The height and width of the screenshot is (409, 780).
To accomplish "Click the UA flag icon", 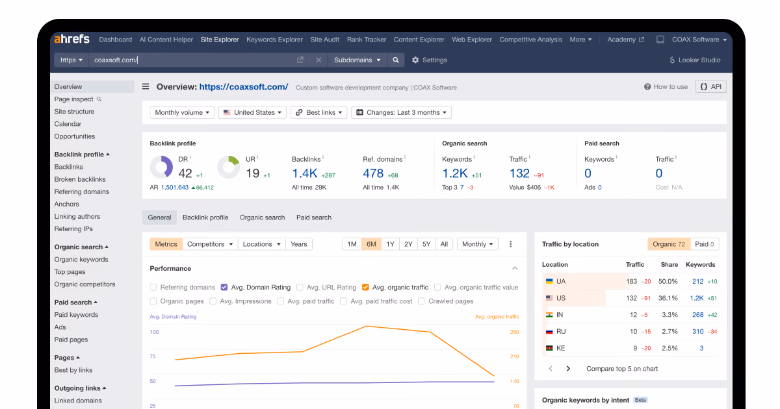I will pos(549,282).
